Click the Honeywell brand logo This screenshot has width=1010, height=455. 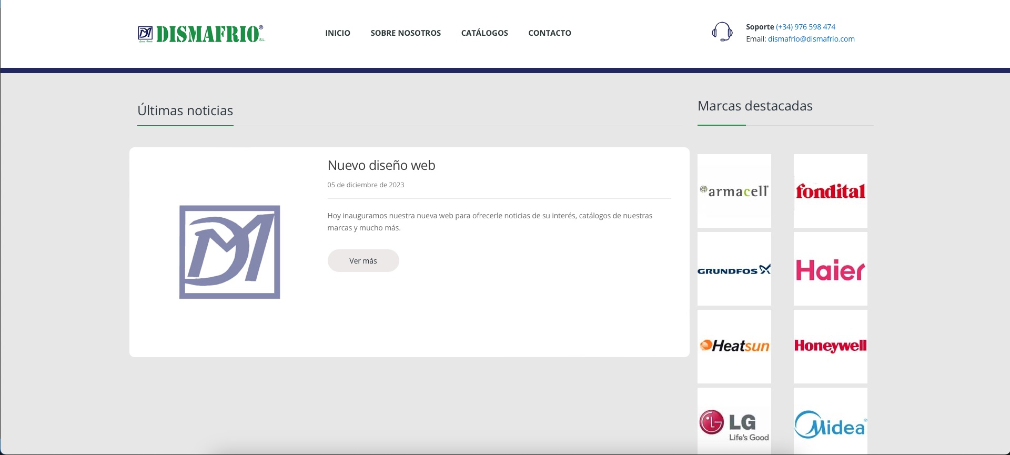(x=830, y=346)
